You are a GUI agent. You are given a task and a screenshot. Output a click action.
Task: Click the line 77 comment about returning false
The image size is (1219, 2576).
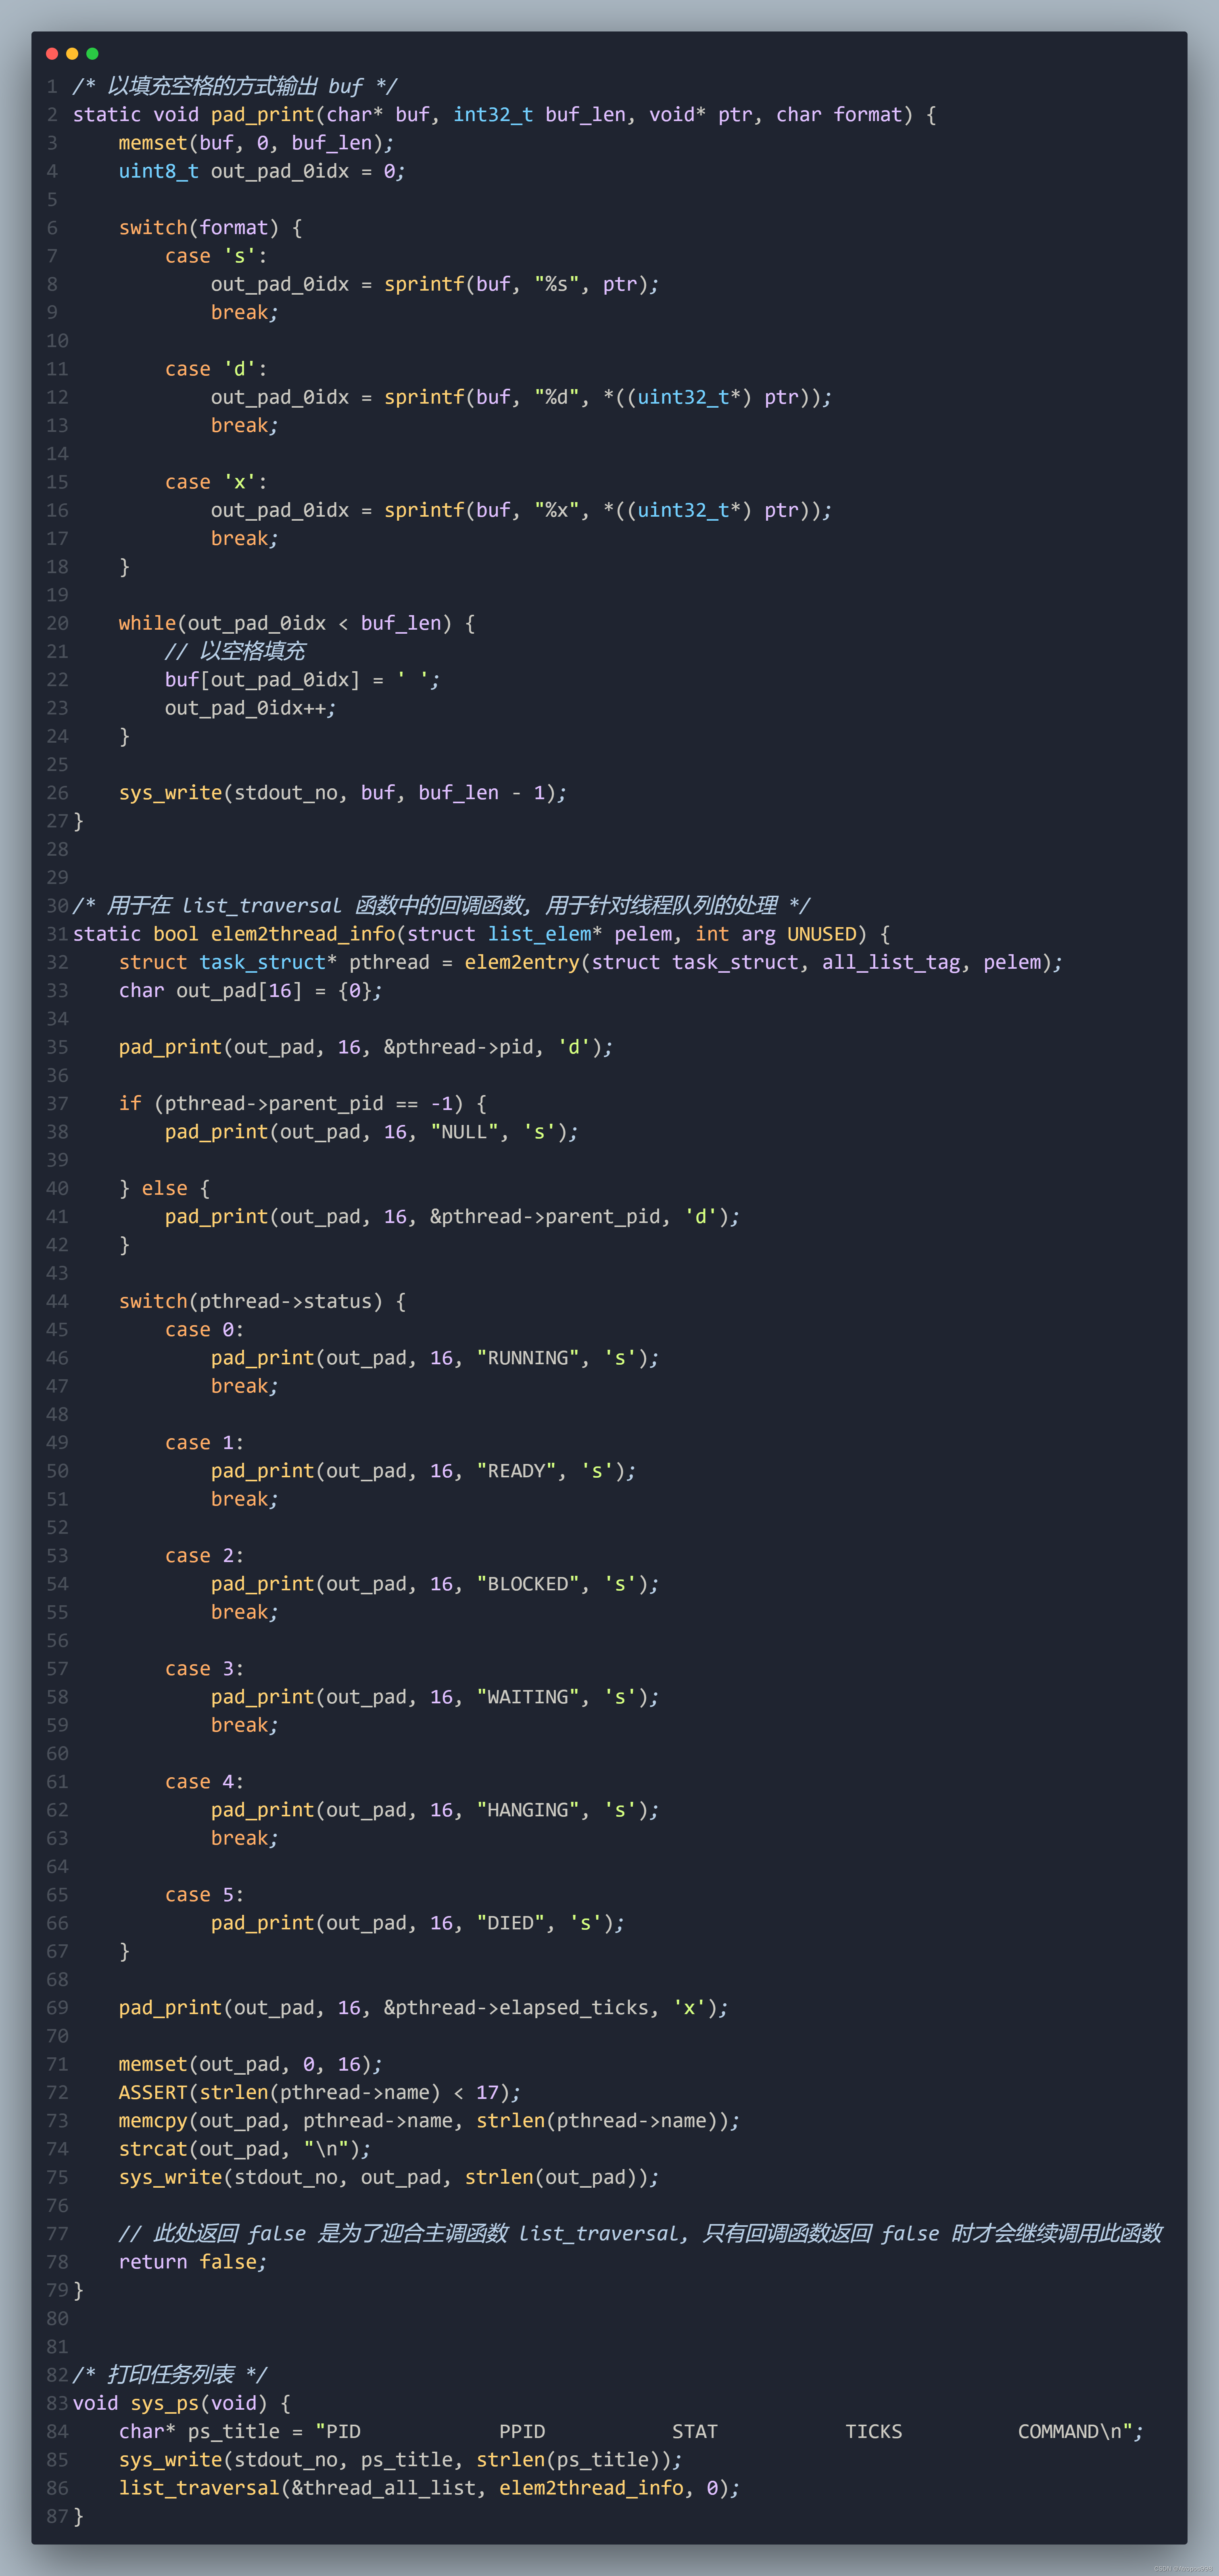641,2234
